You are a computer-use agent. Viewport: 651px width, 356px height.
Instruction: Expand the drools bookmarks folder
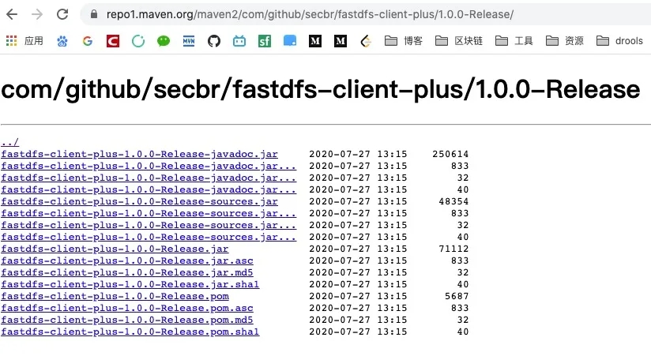click(x=621, y=41)
